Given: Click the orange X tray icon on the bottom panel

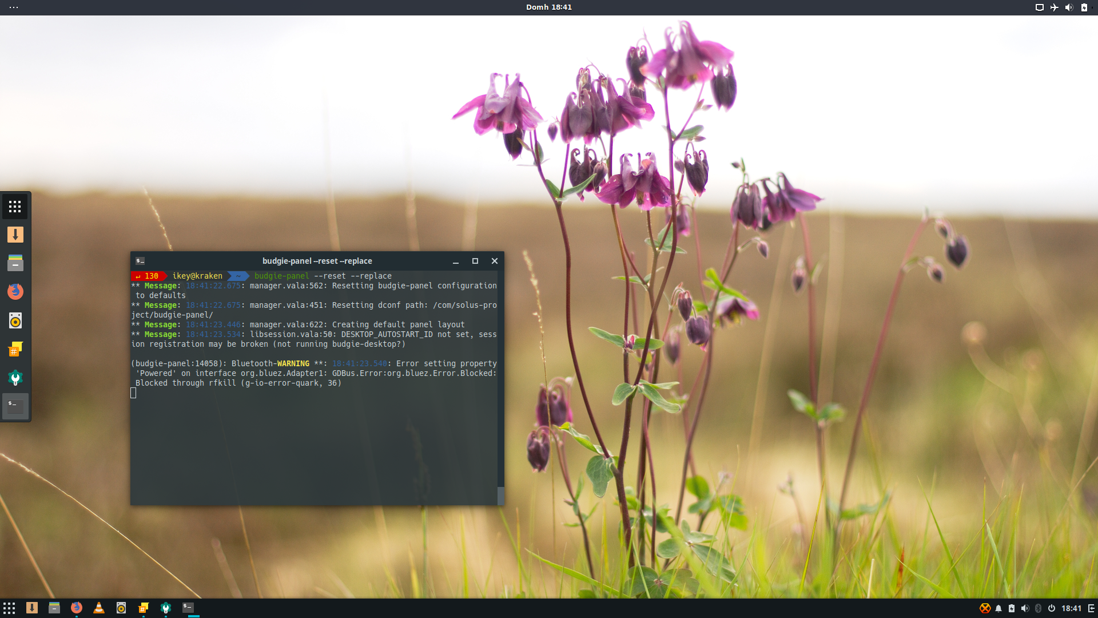Looking at the screenshot, I should 985,608.
